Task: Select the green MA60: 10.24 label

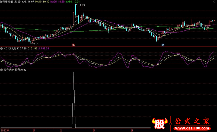Action: pyautogui.click(x=72, y=2)
